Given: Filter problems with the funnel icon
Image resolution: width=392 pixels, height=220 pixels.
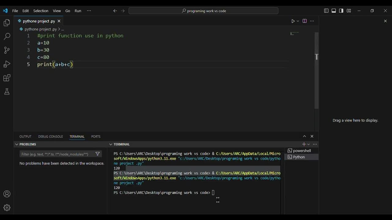Looking at the screenshot, I should tap(98, 154).
